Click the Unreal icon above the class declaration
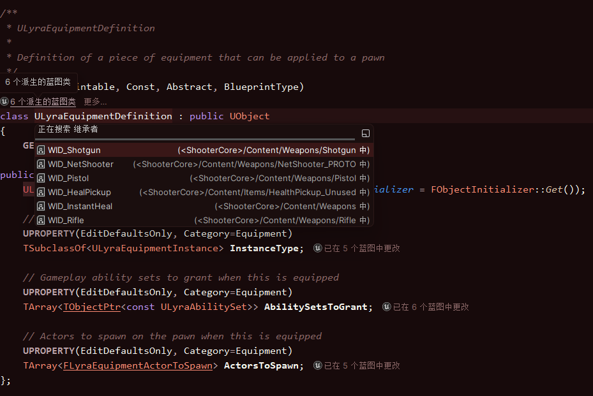The height and width of the screenshot is (396, 593). pyautogui.click(x=4, y=101)
